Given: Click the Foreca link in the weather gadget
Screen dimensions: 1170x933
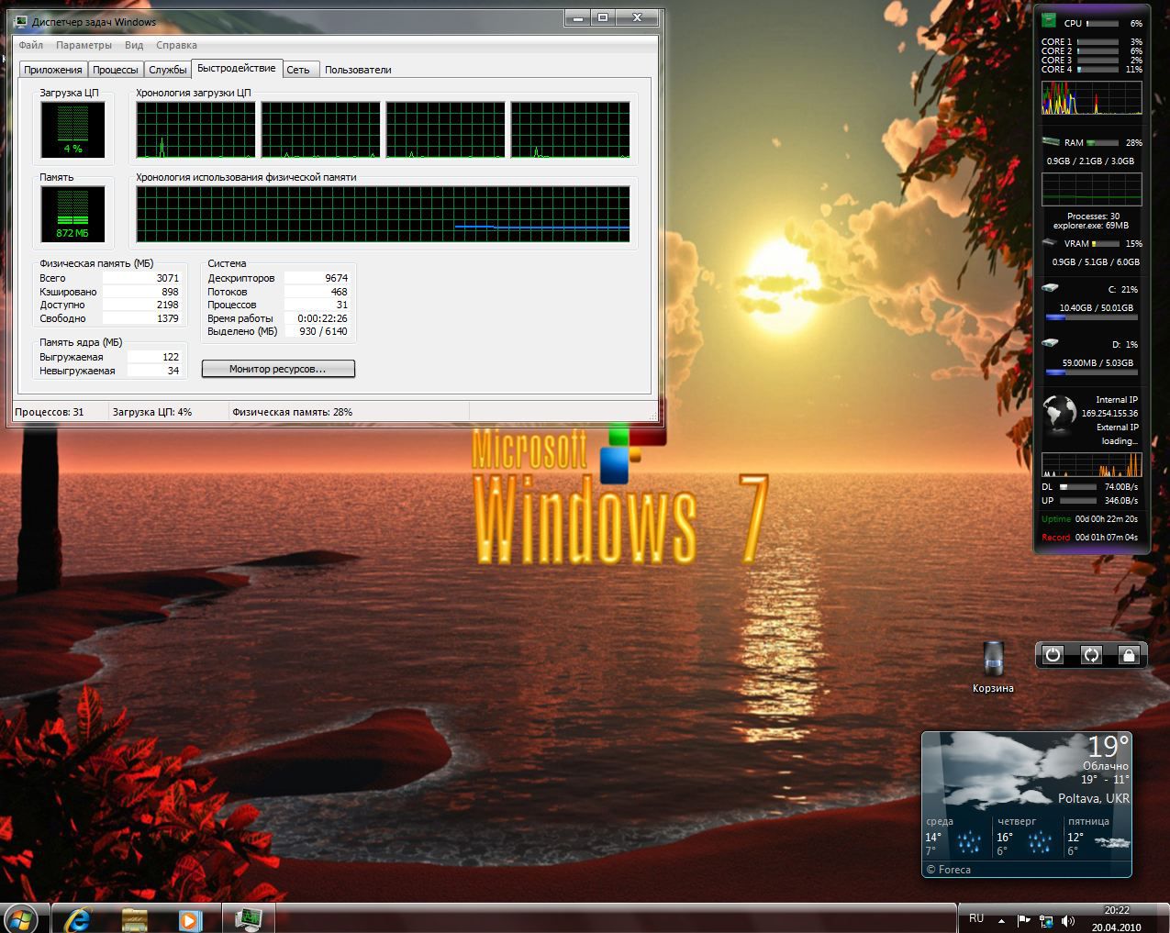Looking at the screenshot, I should coord(948,870).
